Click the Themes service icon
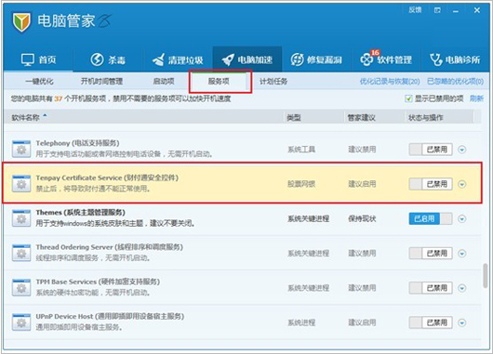 [x=21, y=218]
